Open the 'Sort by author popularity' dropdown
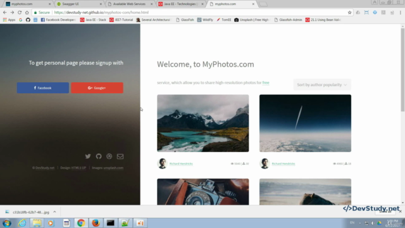This screenshot has height=228, width=405. (x=322, y=84)
